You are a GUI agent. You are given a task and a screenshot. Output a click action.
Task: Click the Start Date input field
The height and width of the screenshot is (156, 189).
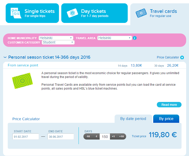click(x=25, y=136)
